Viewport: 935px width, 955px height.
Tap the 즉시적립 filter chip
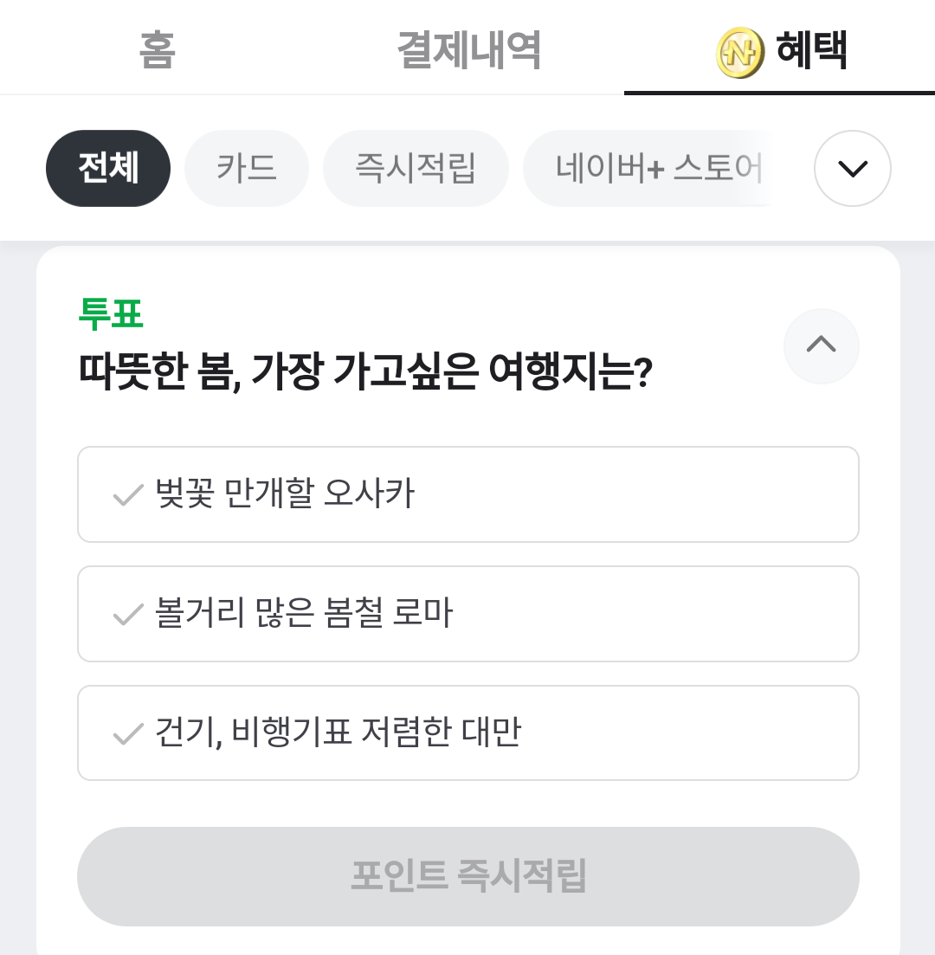click(x=416, y=169)
